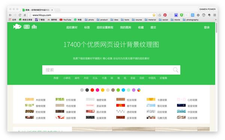Click the blue square extension icon
The width and height of the screenshot is (225, 140).
(x=193, y=15)
